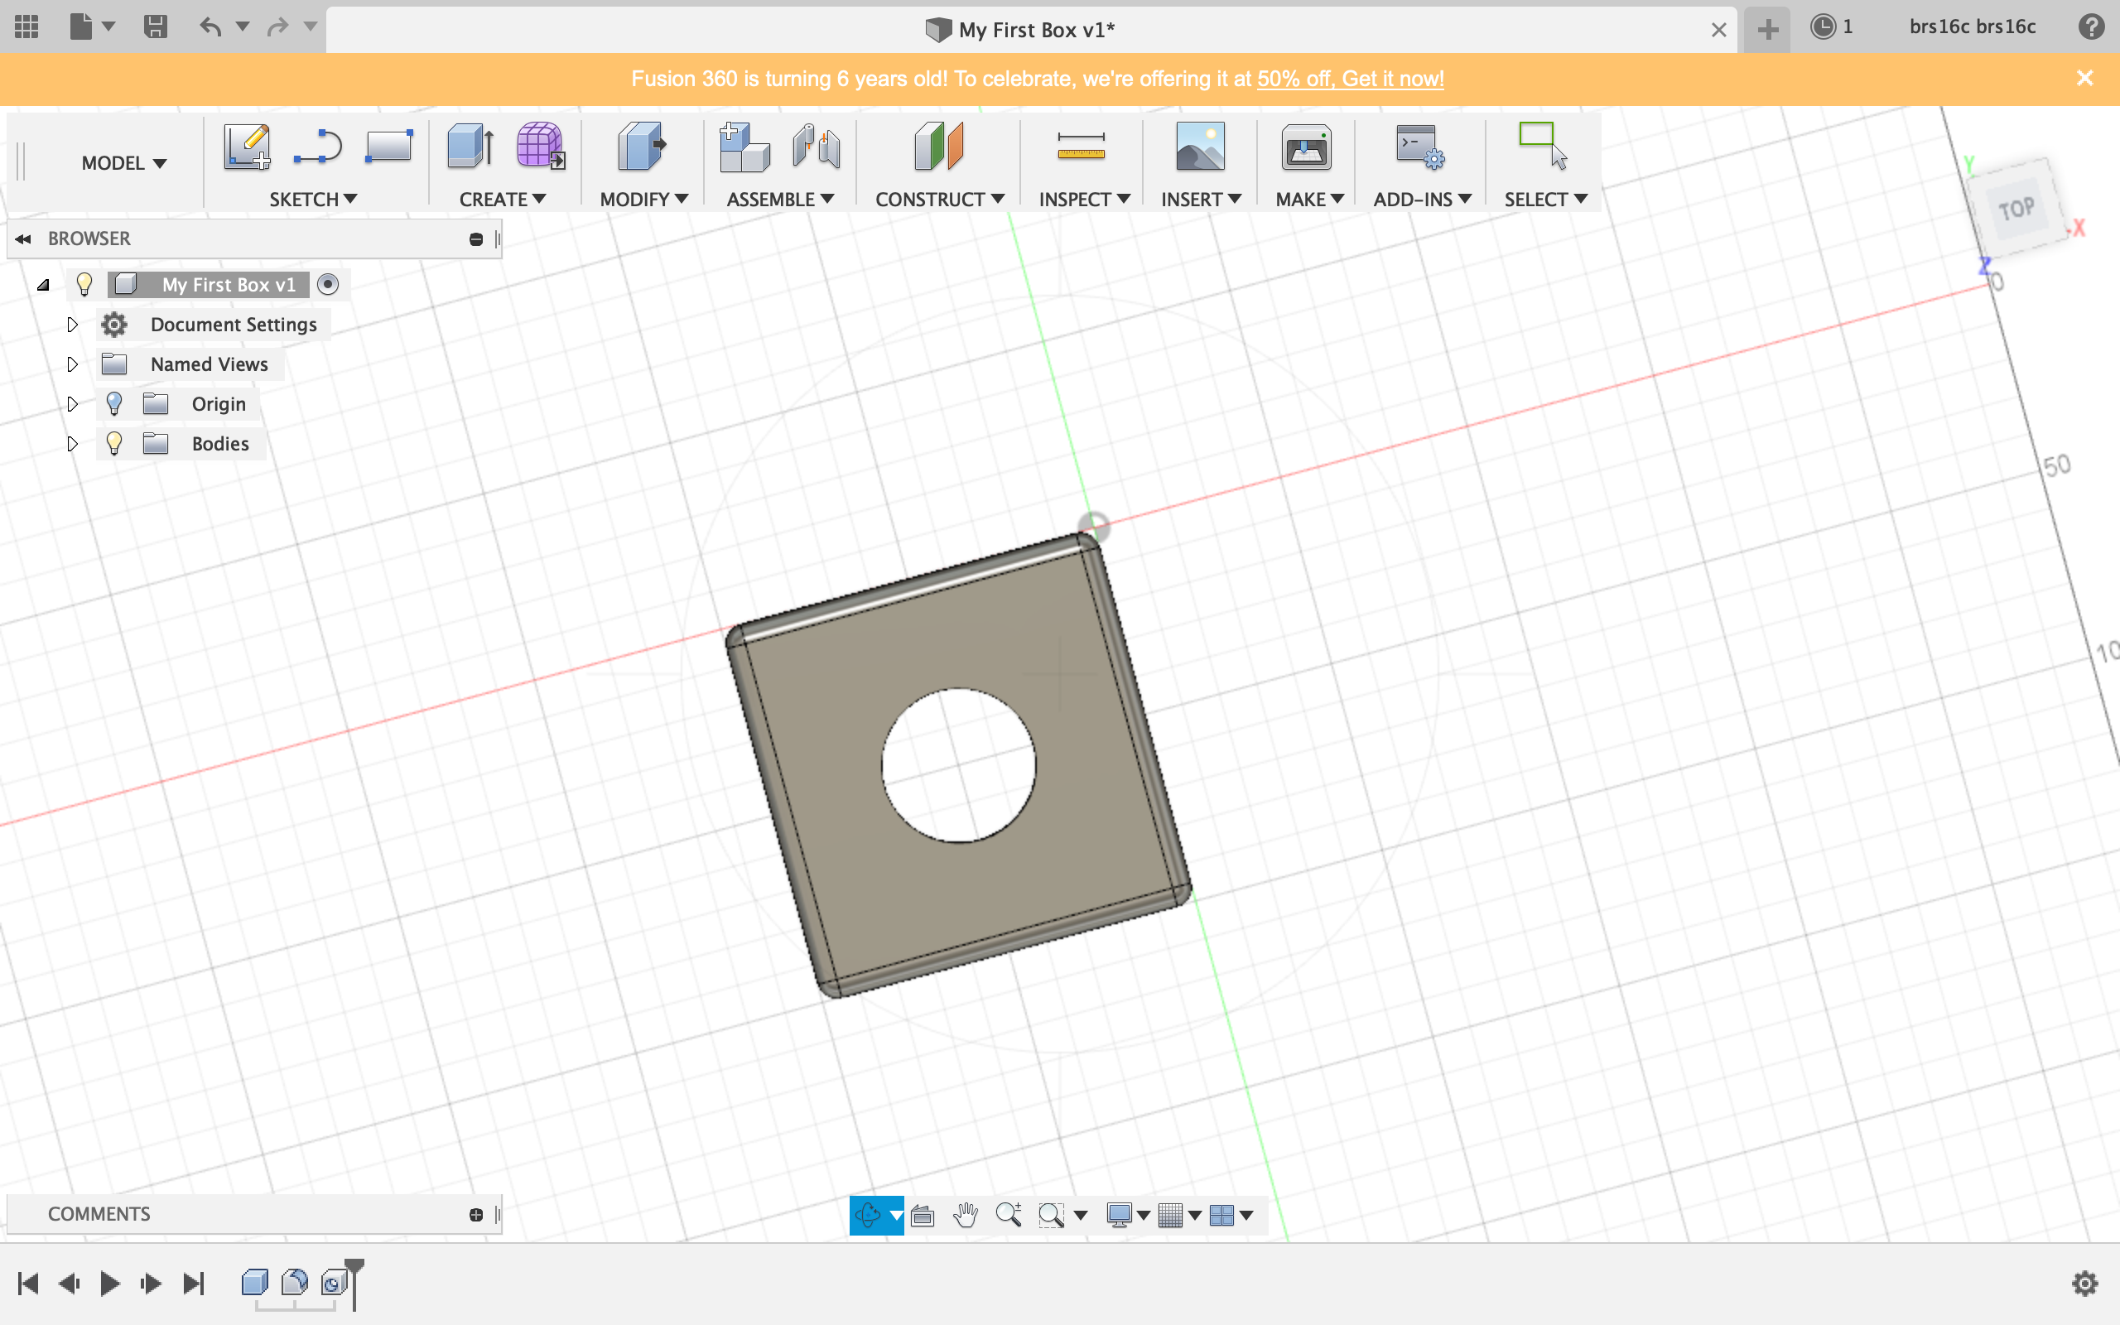Toggle visibility of Bodies folder
2120x1325 pixels.
tap(114, 443)
